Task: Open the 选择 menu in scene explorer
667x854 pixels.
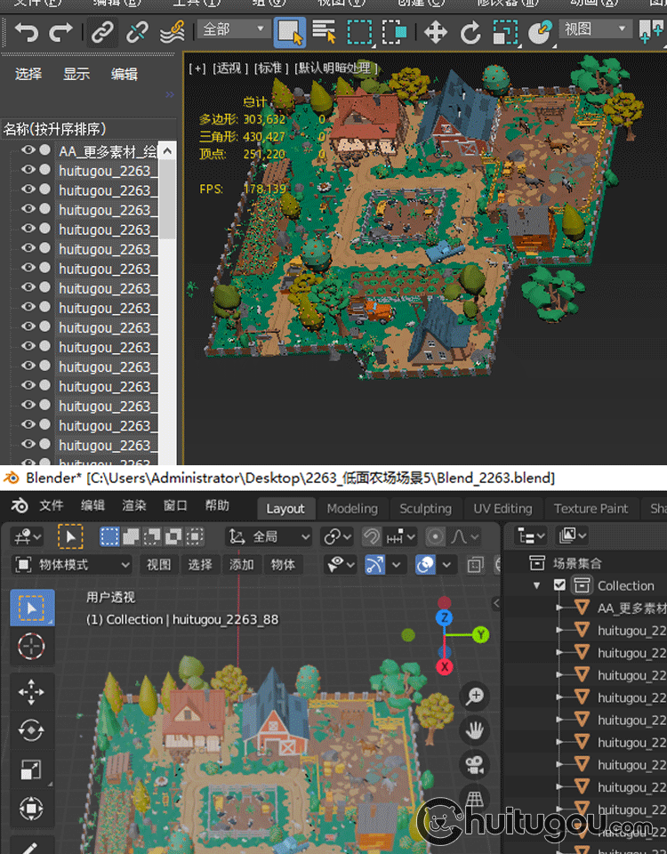Action: click(28, 74)
